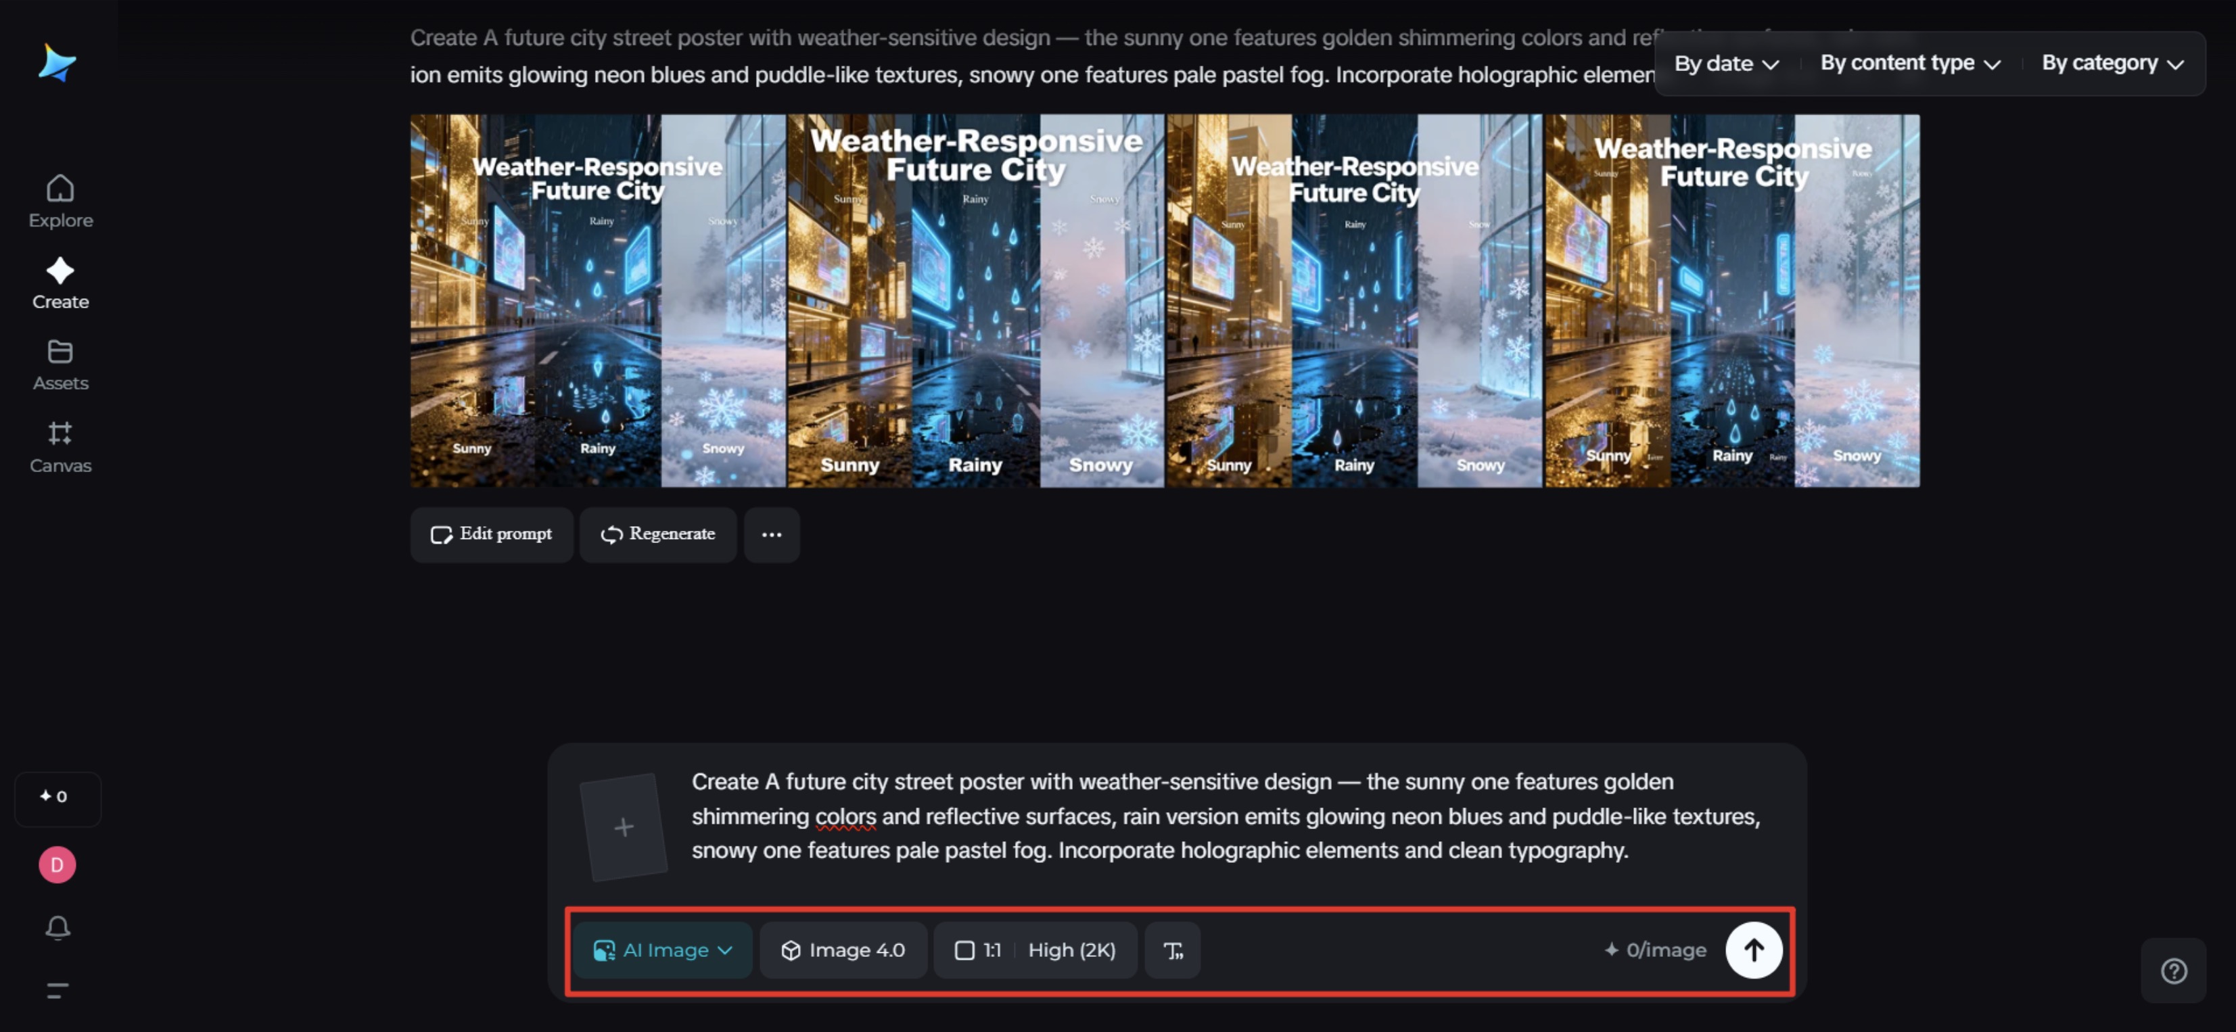Open the Explore page
This screenshot has width=2236, height=1032.
click(60, 200)
